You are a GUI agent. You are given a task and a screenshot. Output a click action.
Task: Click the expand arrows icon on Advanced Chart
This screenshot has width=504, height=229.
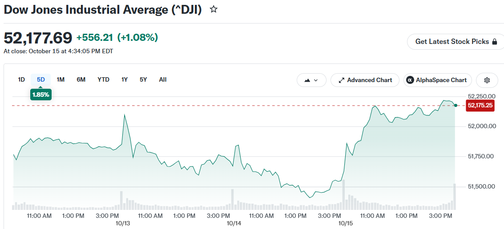click(x=342, y=80)
